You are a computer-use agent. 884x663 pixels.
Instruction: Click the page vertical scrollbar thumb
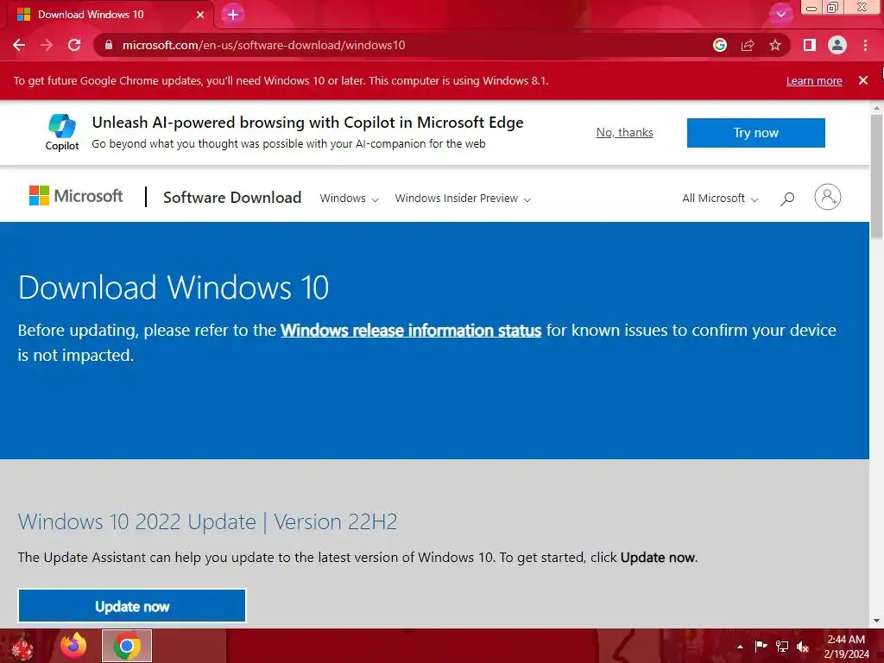[877, 176]
